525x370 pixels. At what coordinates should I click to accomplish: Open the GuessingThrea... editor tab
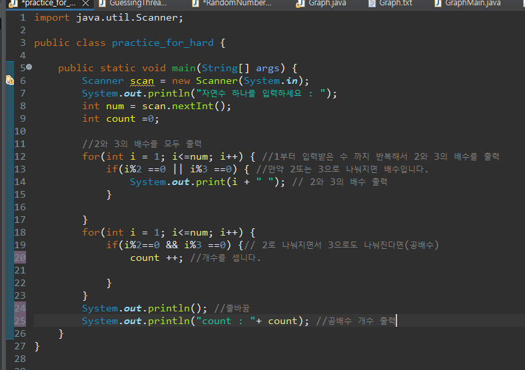coord(138,3)
